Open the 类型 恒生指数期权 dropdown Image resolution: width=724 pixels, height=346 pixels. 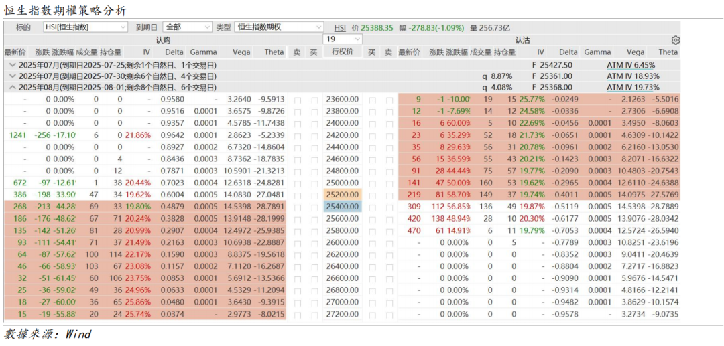[x=280, y=27]
